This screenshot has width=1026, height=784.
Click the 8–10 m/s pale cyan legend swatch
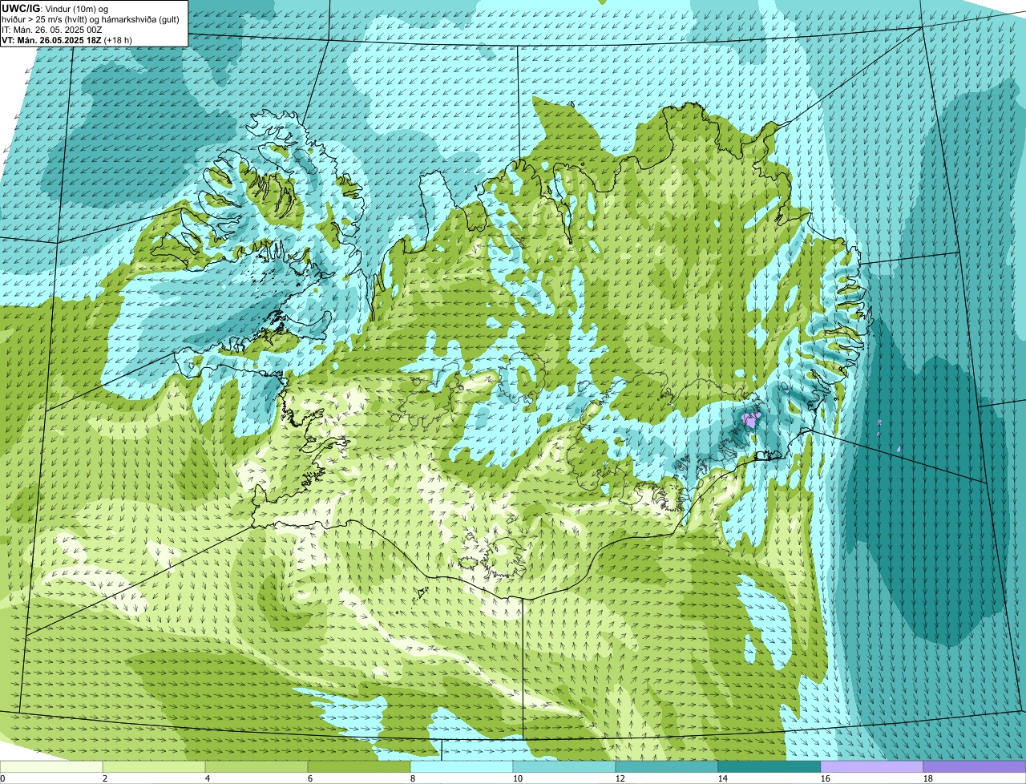click(462, 767)
